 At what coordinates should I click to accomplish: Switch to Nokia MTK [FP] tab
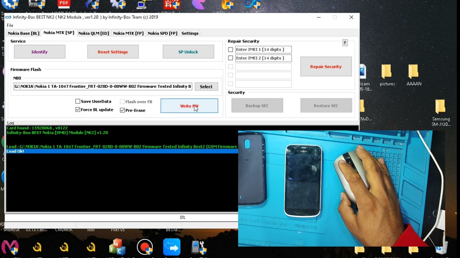coord(128,33)
